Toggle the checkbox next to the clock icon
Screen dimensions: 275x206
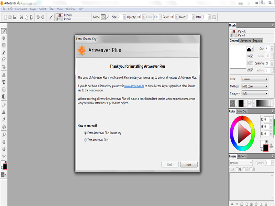(252, 63)
